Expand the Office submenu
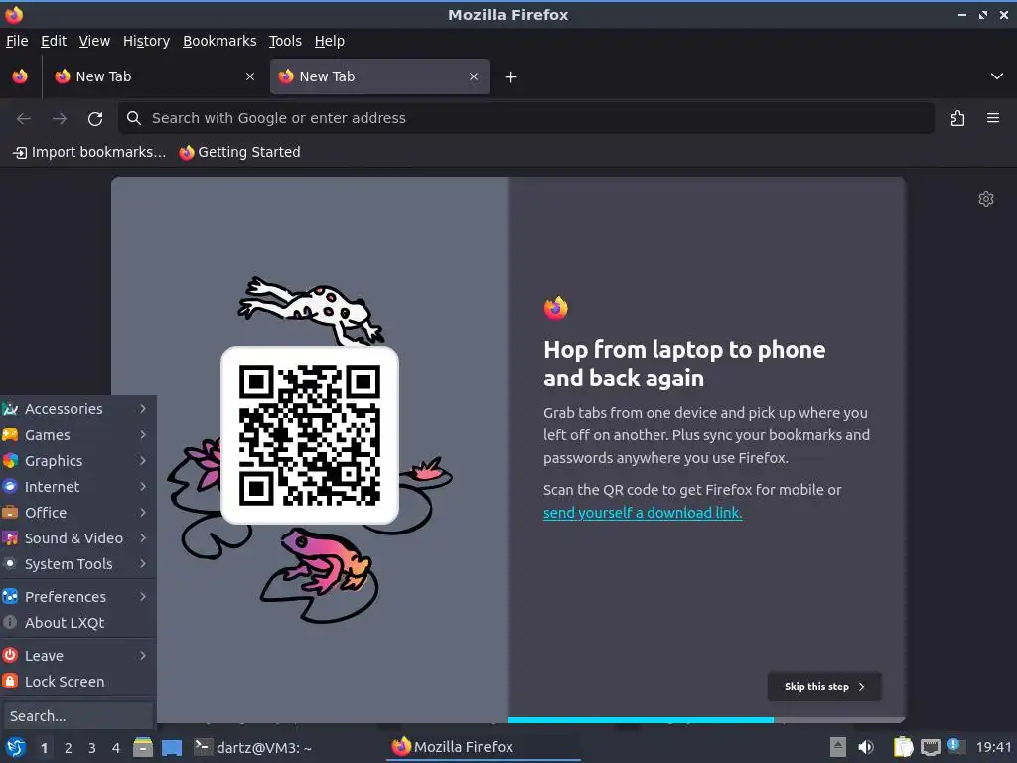The image size is (1017, 763). click(77, 513)
